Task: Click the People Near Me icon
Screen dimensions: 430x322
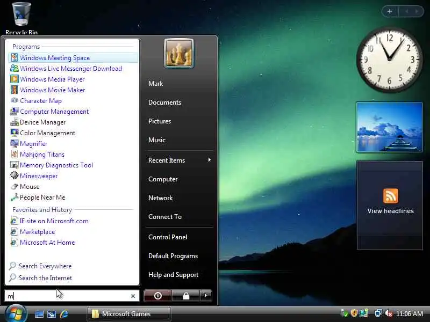Action: click(15, 197)
